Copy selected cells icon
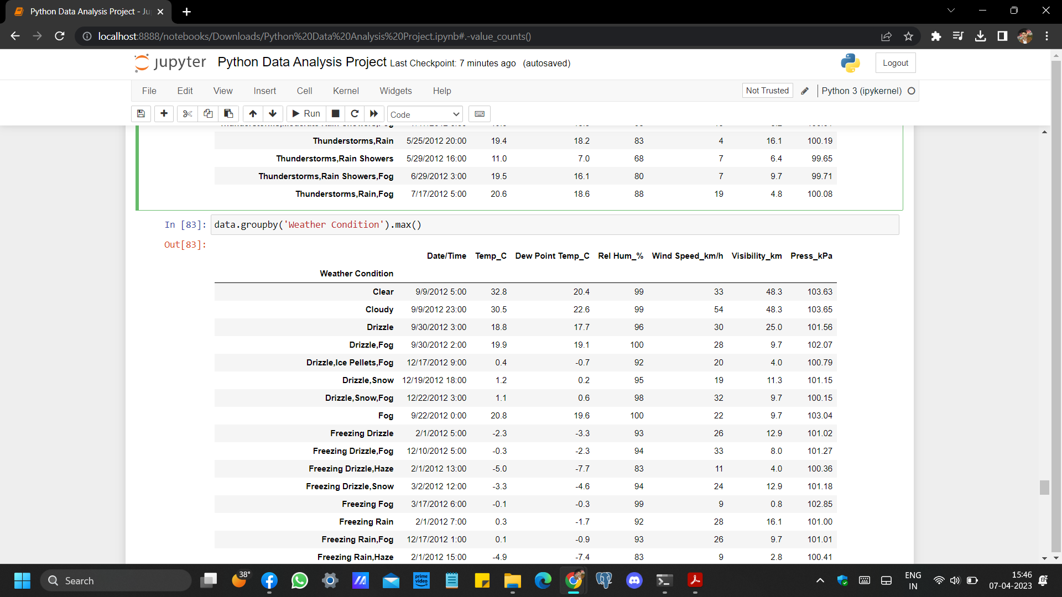 click(x=208, y=114)
